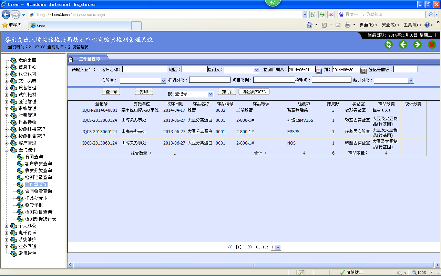Open calendar picker for end date
Image resolution: width=441 pixels, height=276 pixels.
click(x=363, y=70)
